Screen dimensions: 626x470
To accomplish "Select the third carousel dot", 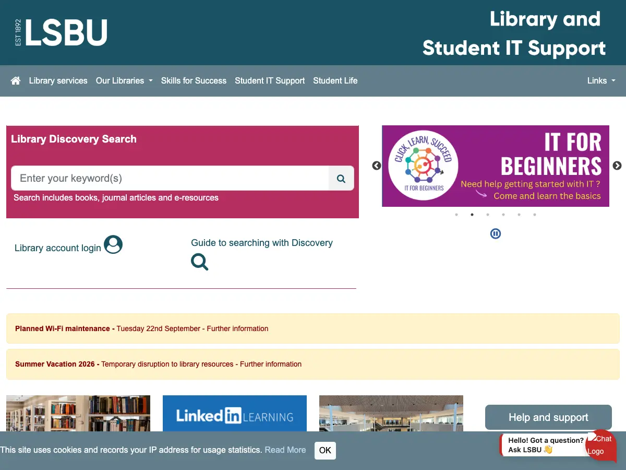I will [x=488, y=215].
